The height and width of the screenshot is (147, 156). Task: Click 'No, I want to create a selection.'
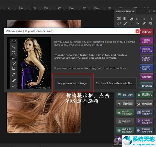click(114, 83)
